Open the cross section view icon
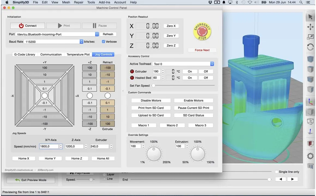Viewport: 316px width, 196px height. (310, 144)
